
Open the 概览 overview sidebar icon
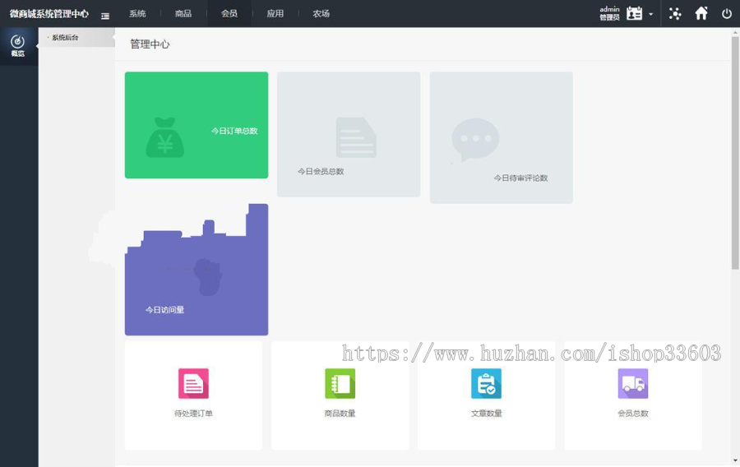pyautogui.click(x=17, y=45)
